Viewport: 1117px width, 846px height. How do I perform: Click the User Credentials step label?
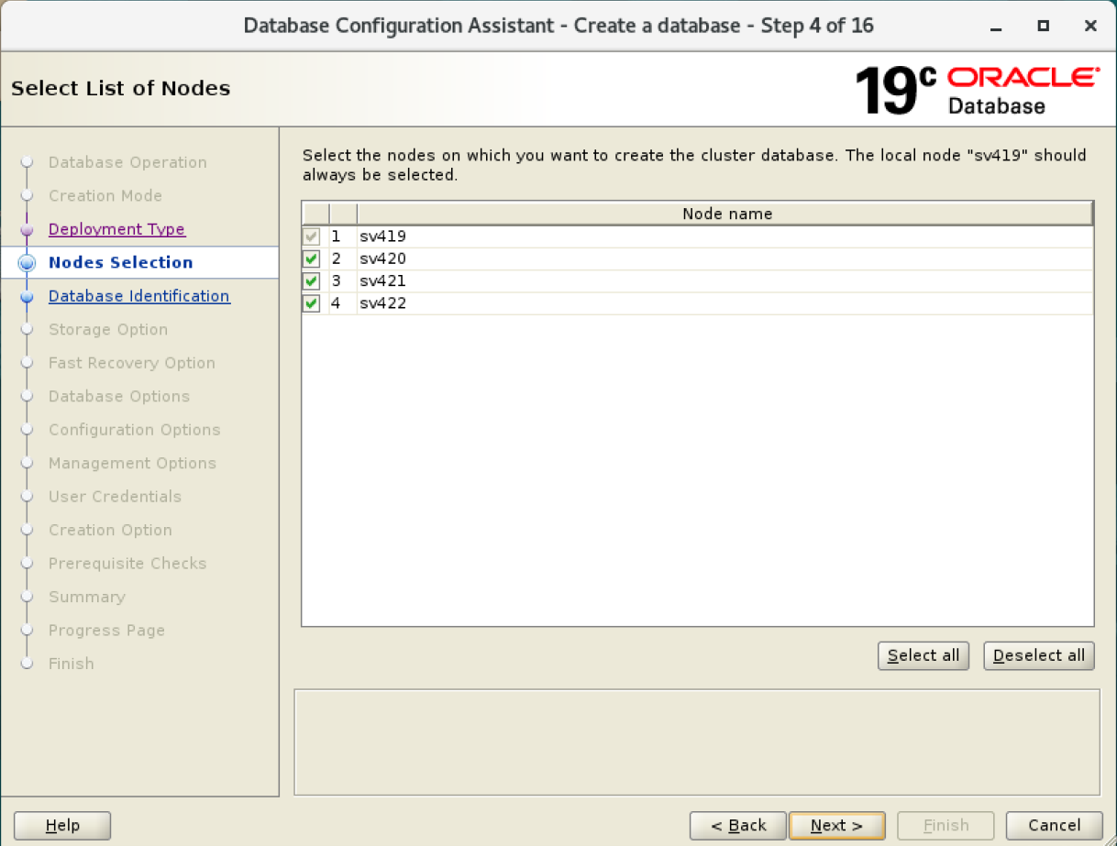click(x=116, y=497)
